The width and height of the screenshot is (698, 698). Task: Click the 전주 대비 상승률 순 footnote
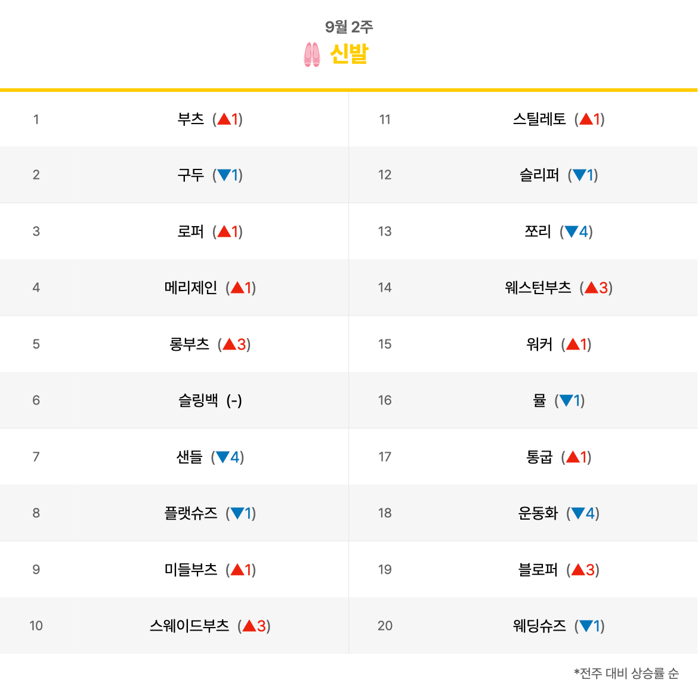tap(626, 673)
